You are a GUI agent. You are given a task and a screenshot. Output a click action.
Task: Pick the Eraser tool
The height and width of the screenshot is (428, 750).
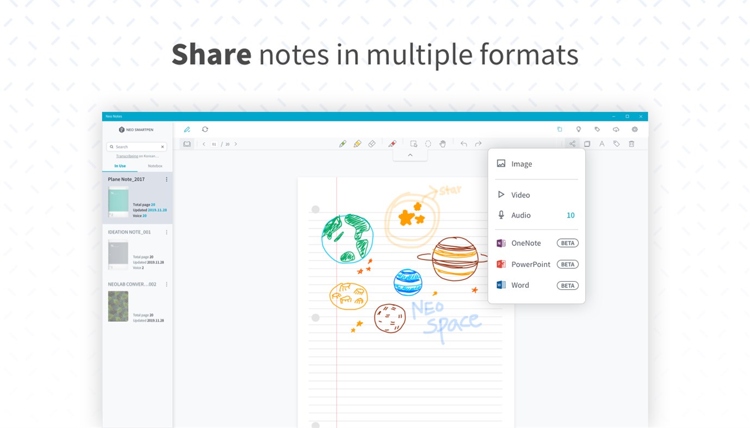(x=371, y=143)
